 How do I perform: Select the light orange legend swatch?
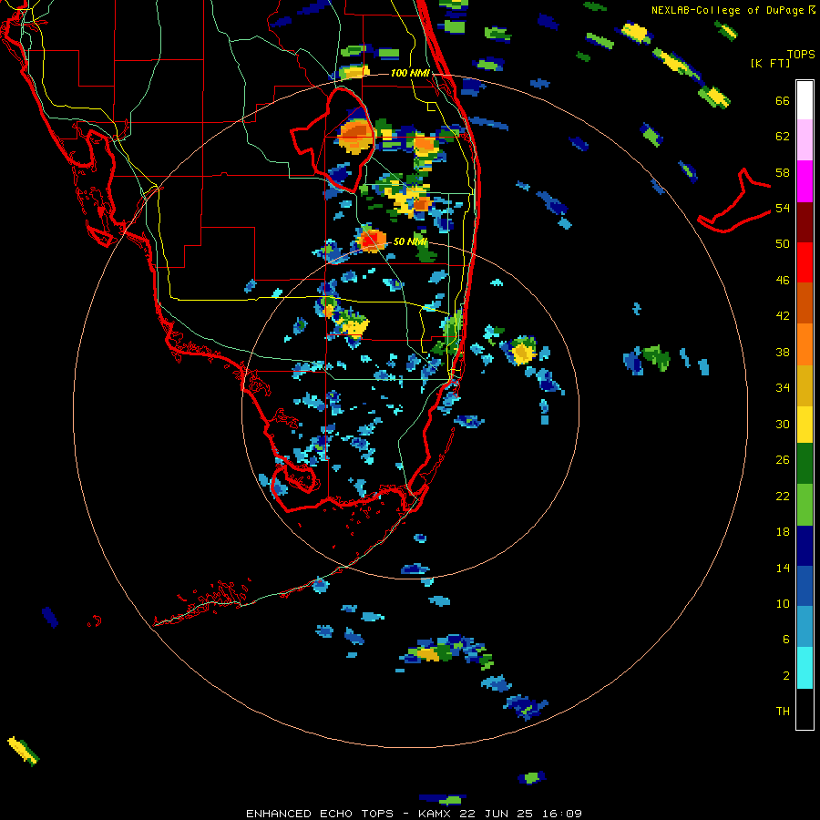805,343
